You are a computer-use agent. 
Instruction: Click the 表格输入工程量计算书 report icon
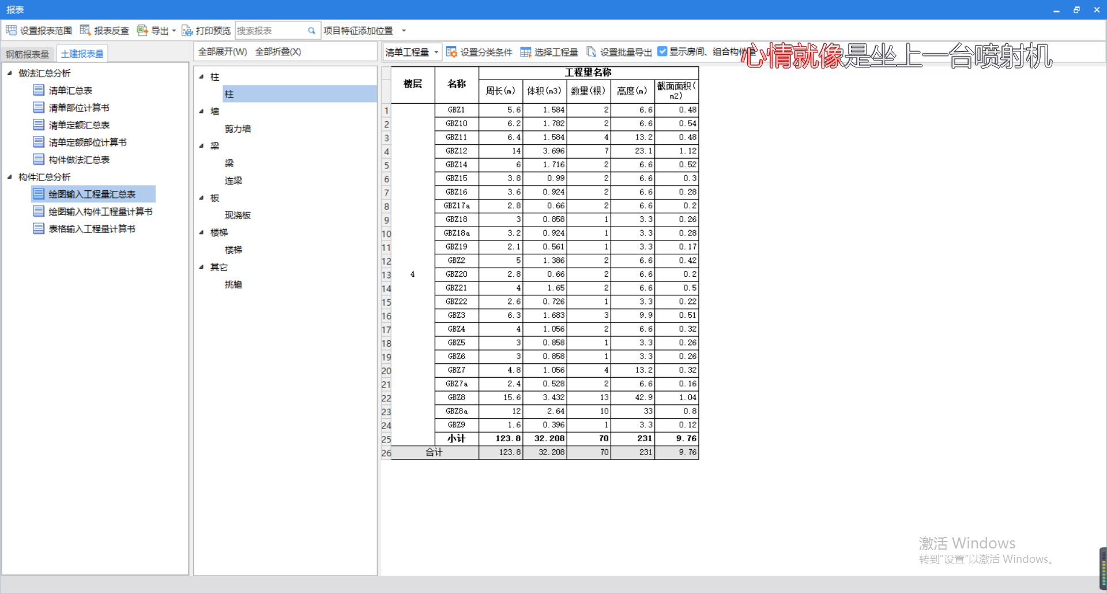coord(39,228)
